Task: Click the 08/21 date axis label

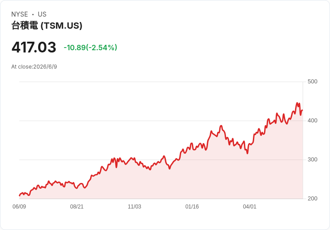Action: 77,207
